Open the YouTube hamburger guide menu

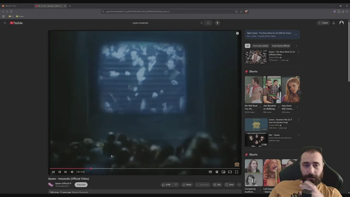click(x=5, y=23)
